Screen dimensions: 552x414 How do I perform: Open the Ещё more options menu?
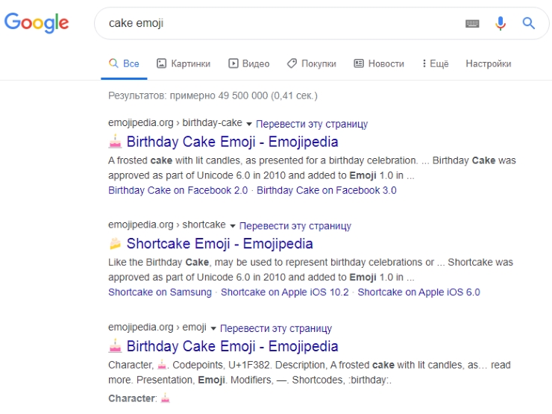(x=435, y=63)
